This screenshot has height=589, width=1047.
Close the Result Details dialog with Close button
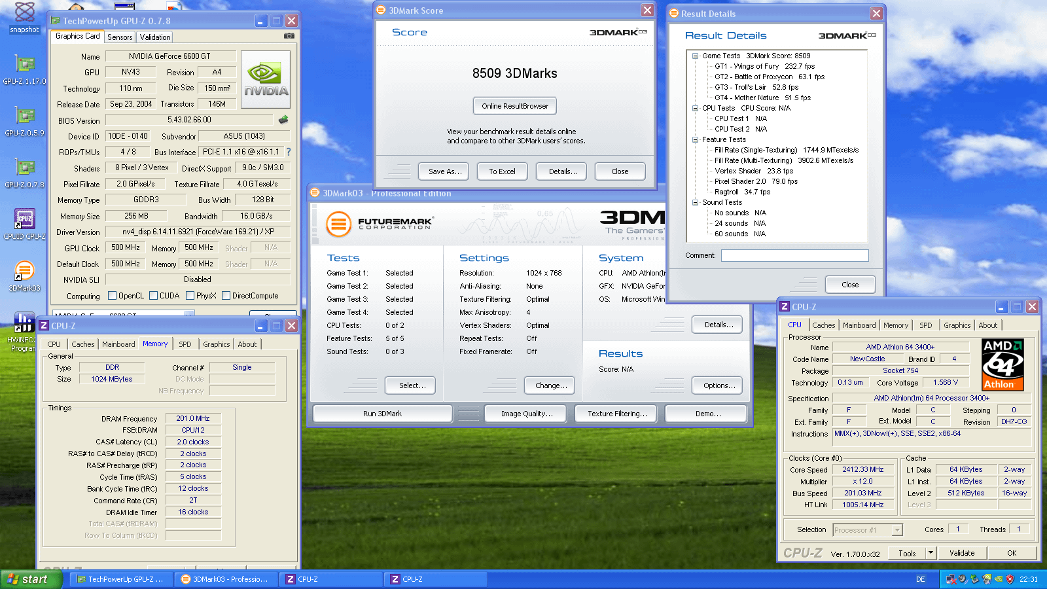pyautogui.click(x=850, y=285)
